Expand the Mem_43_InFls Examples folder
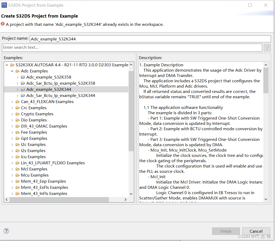Screen dimensions: 275x241 point(12,194)
